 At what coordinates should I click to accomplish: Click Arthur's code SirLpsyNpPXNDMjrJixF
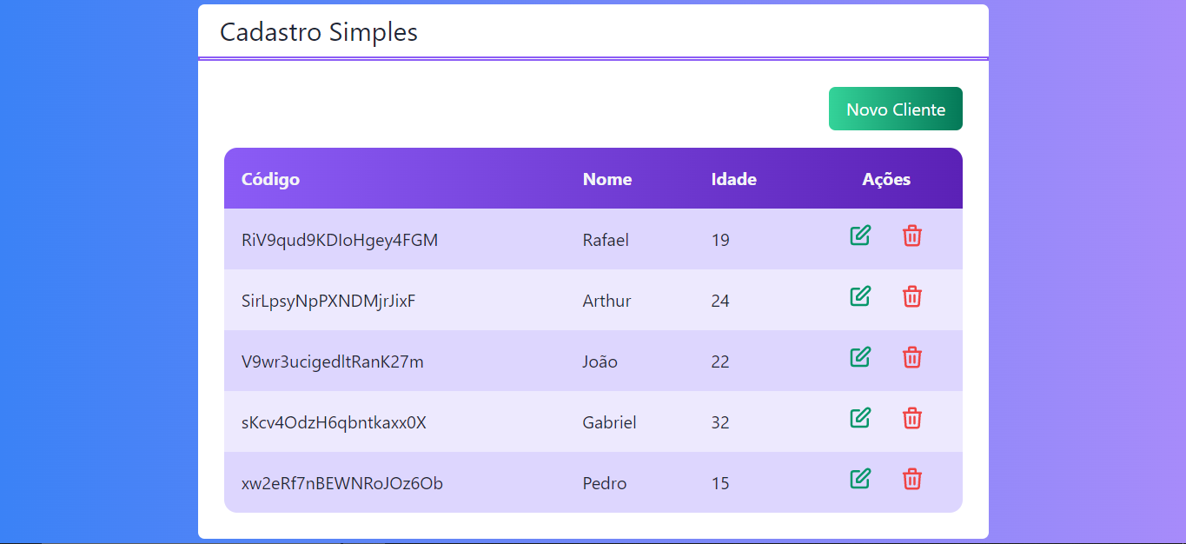coord(330,301)
